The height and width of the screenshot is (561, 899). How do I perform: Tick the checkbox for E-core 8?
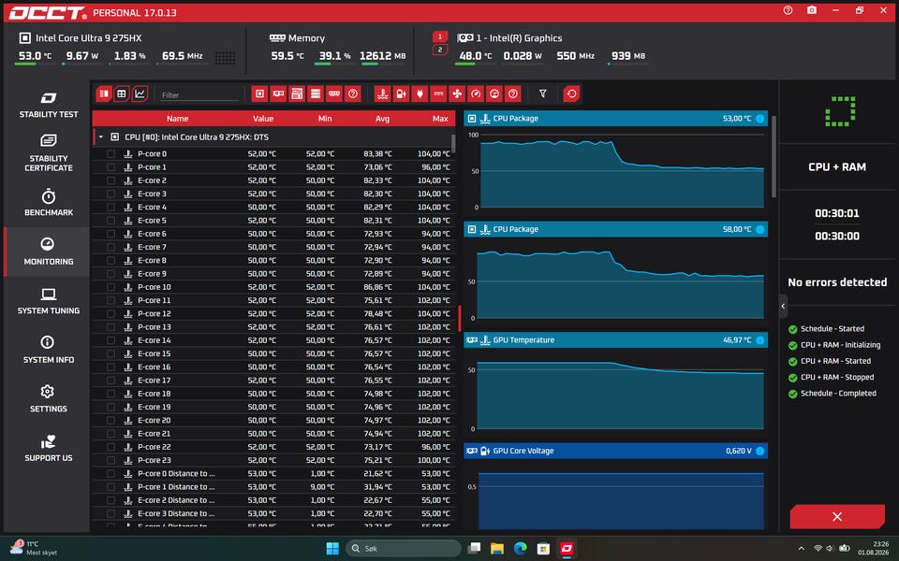(111, 261)
